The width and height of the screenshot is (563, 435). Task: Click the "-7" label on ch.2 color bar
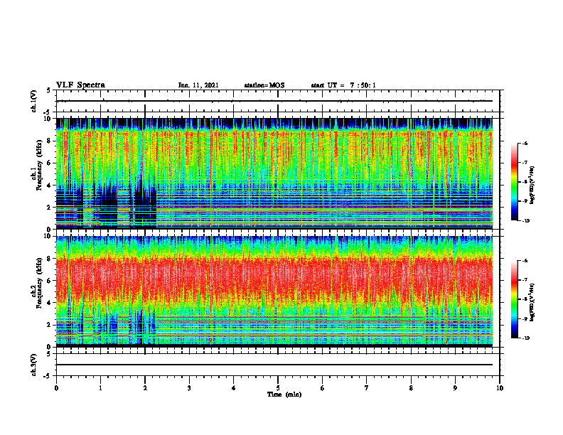click(525, 280)
